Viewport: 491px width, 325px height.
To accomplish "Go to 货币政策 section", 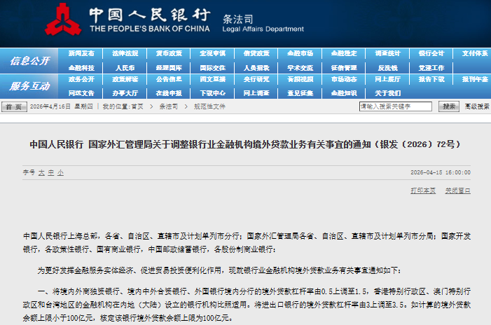I will point(169,53).
